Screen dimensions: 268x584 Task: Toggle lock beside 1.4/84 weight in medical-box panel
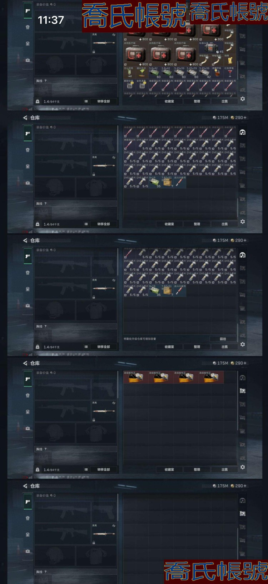click(x=38, y=101)
